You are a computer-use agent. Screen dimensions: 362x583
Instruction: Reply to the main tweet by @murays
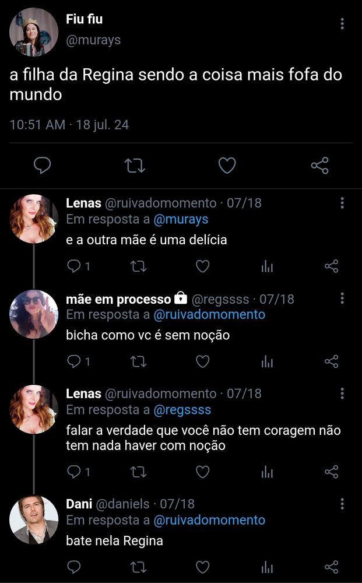[x=43, y=166]
